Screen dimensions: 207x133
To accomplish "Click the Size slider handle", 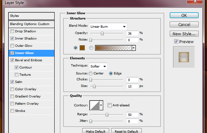I will tap(94, 86).
